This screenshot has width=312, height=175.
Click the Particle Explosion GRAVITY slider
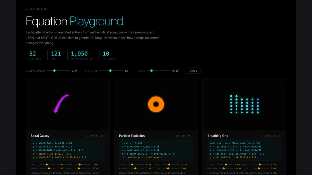172,165
